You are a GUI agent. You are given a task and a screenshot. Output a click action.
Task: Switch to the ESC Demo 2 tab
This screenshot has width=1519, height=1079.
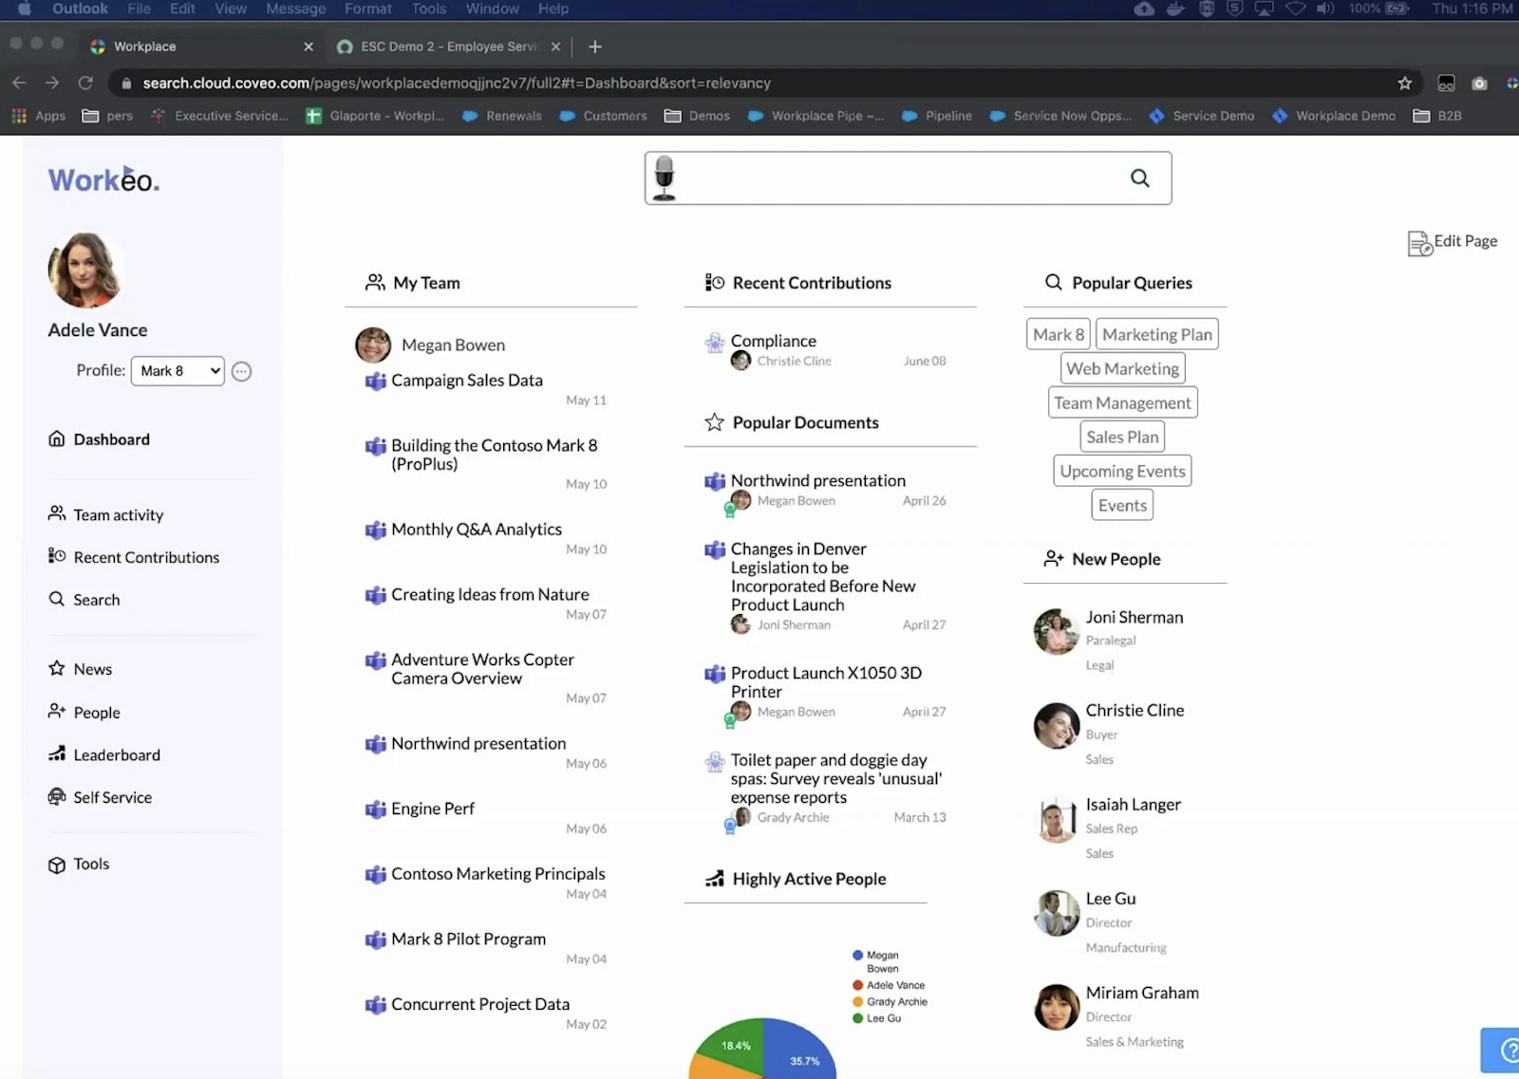point(446,46)
